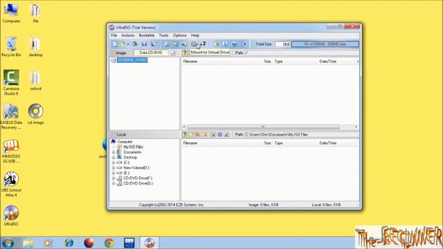Viewport: 443px width, 249px height.
Task: Click the yellow folder icon after the red X
Action: (x=204, y=135)
